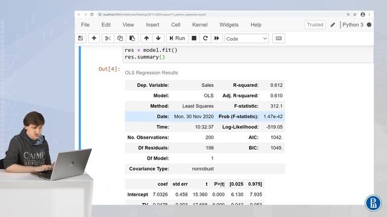Click the res = model.fit() code line
Viewport: 387px width, 217px height.
[151, 50]
